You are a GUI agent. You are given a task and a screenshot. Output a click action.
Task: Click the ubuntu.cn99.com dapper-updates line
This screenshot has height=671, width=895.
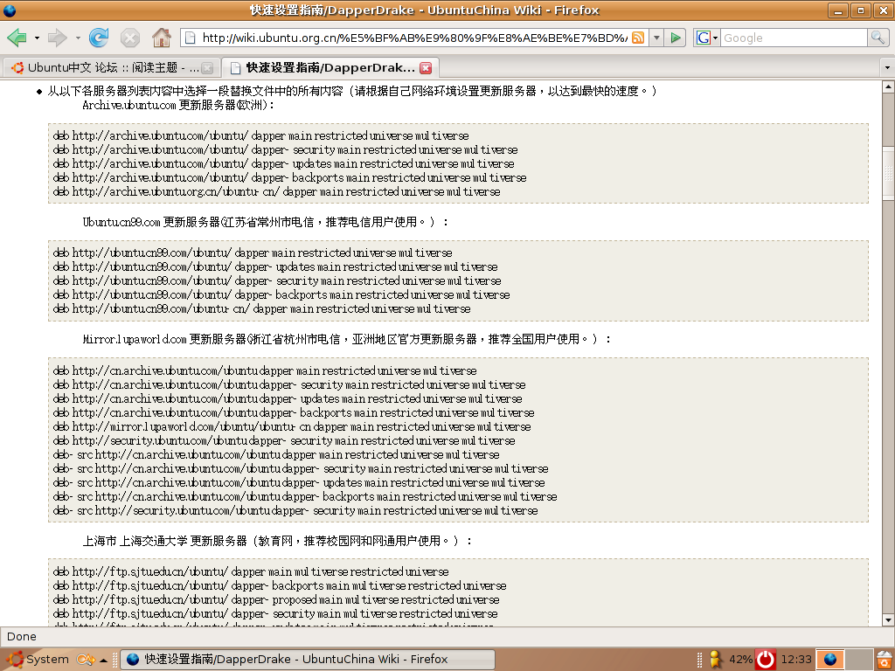tap(275, 267)
